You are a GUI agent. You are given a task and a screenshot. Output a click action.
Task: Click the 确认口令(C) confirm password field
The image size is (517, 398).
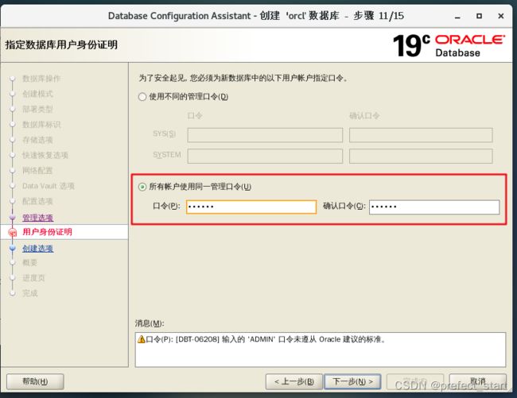click(x=434, y=207)
